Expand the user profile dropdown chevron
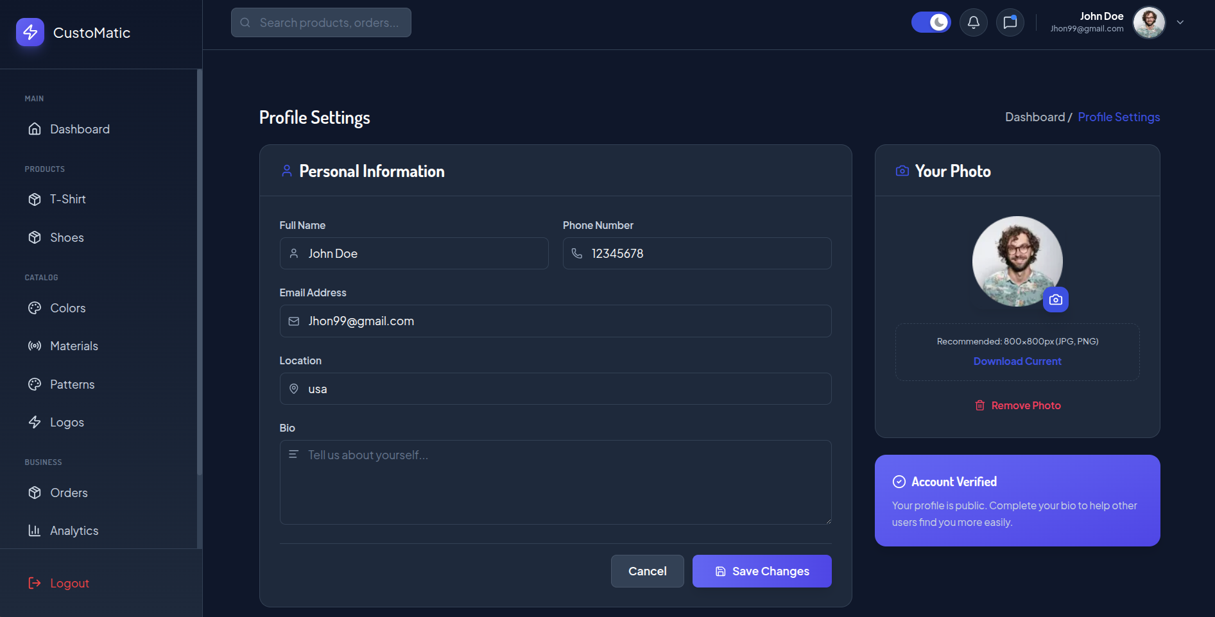1215x617 pixels. 1180,22
